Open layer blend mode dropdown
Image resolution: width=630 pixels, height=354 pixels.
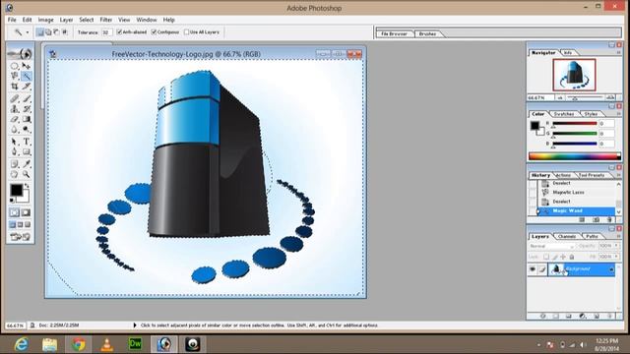coord(551,246)
